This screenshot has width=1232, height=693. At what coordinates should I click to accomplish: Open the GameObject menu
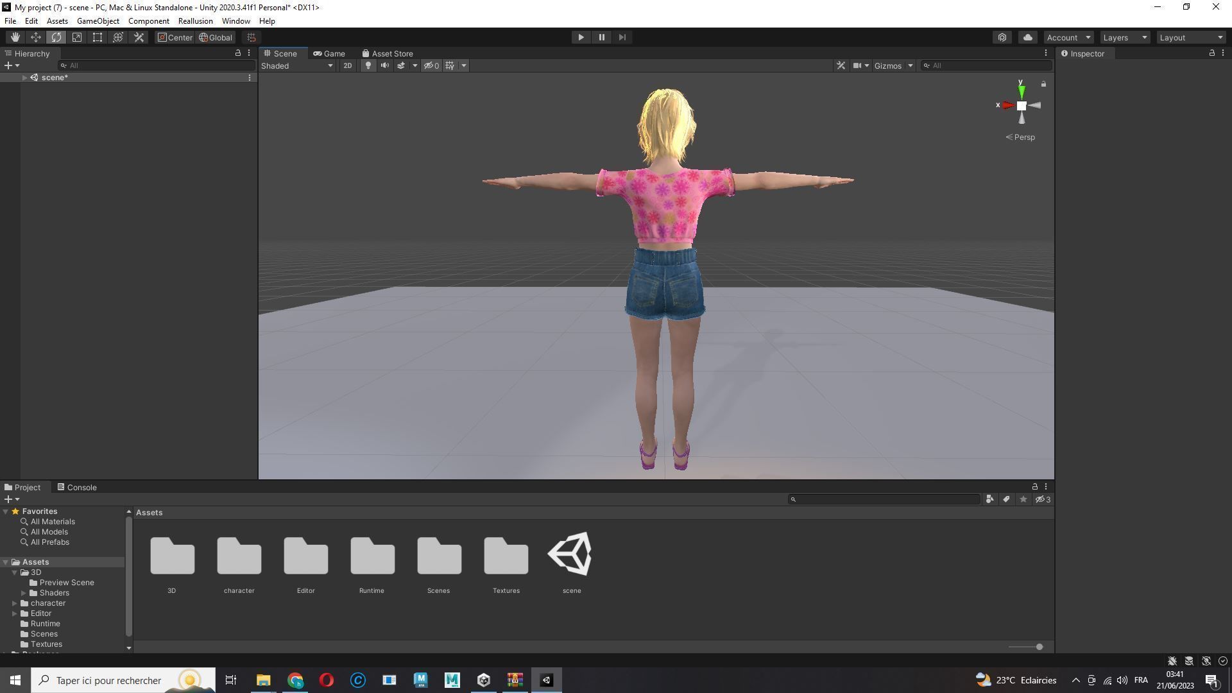pyautogui.click(x=98, y=21)
